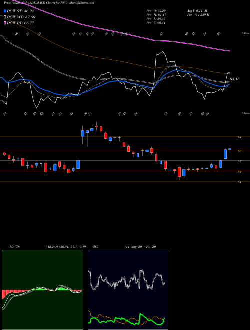This screenshot has height=330, width=250.
Task: Click the bright green ADX line spike
Action: coord(140,315)
